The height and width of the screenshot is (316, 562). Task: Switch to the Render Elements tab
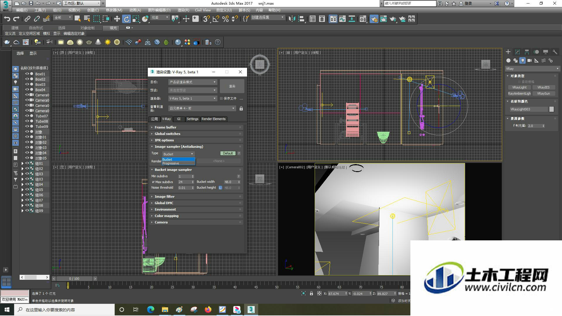coord(213,119)
